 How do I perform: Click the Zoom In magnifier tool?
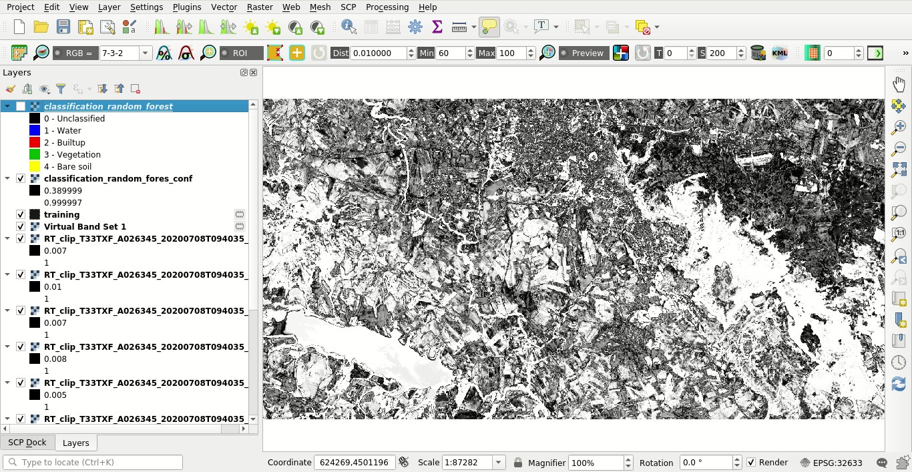click(899, 127)
